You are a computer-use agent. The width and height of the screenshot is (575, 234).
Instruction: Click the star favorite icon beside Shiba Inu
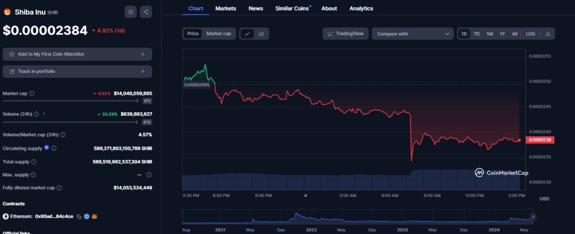coord(130,11)
